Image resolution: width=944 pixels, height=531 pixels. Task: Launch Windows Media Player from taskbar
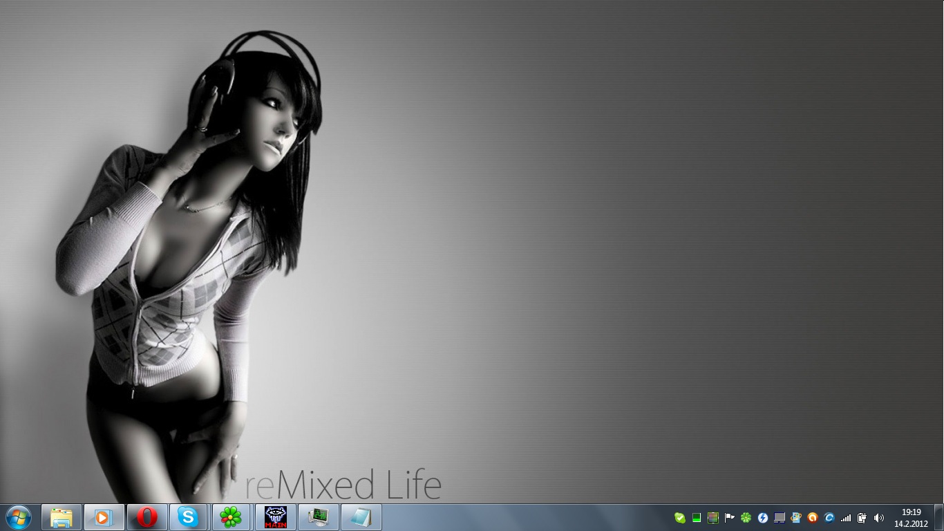point(104,517)
